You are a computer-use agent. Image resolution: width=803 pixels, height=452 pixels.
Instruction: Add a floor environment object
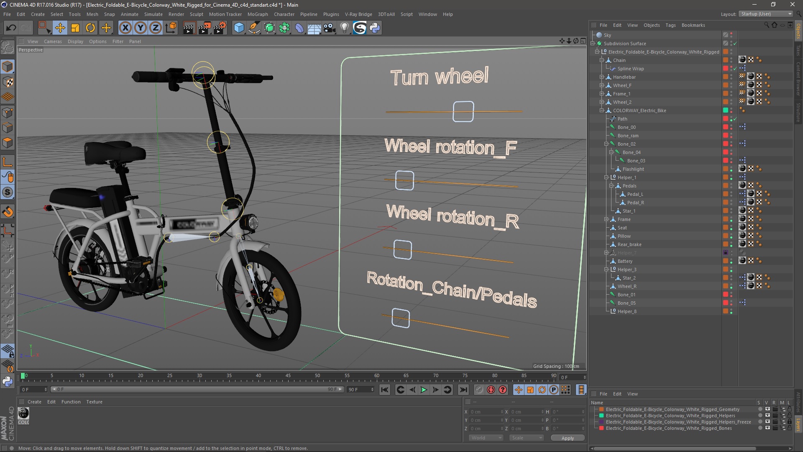click(315, 28)
